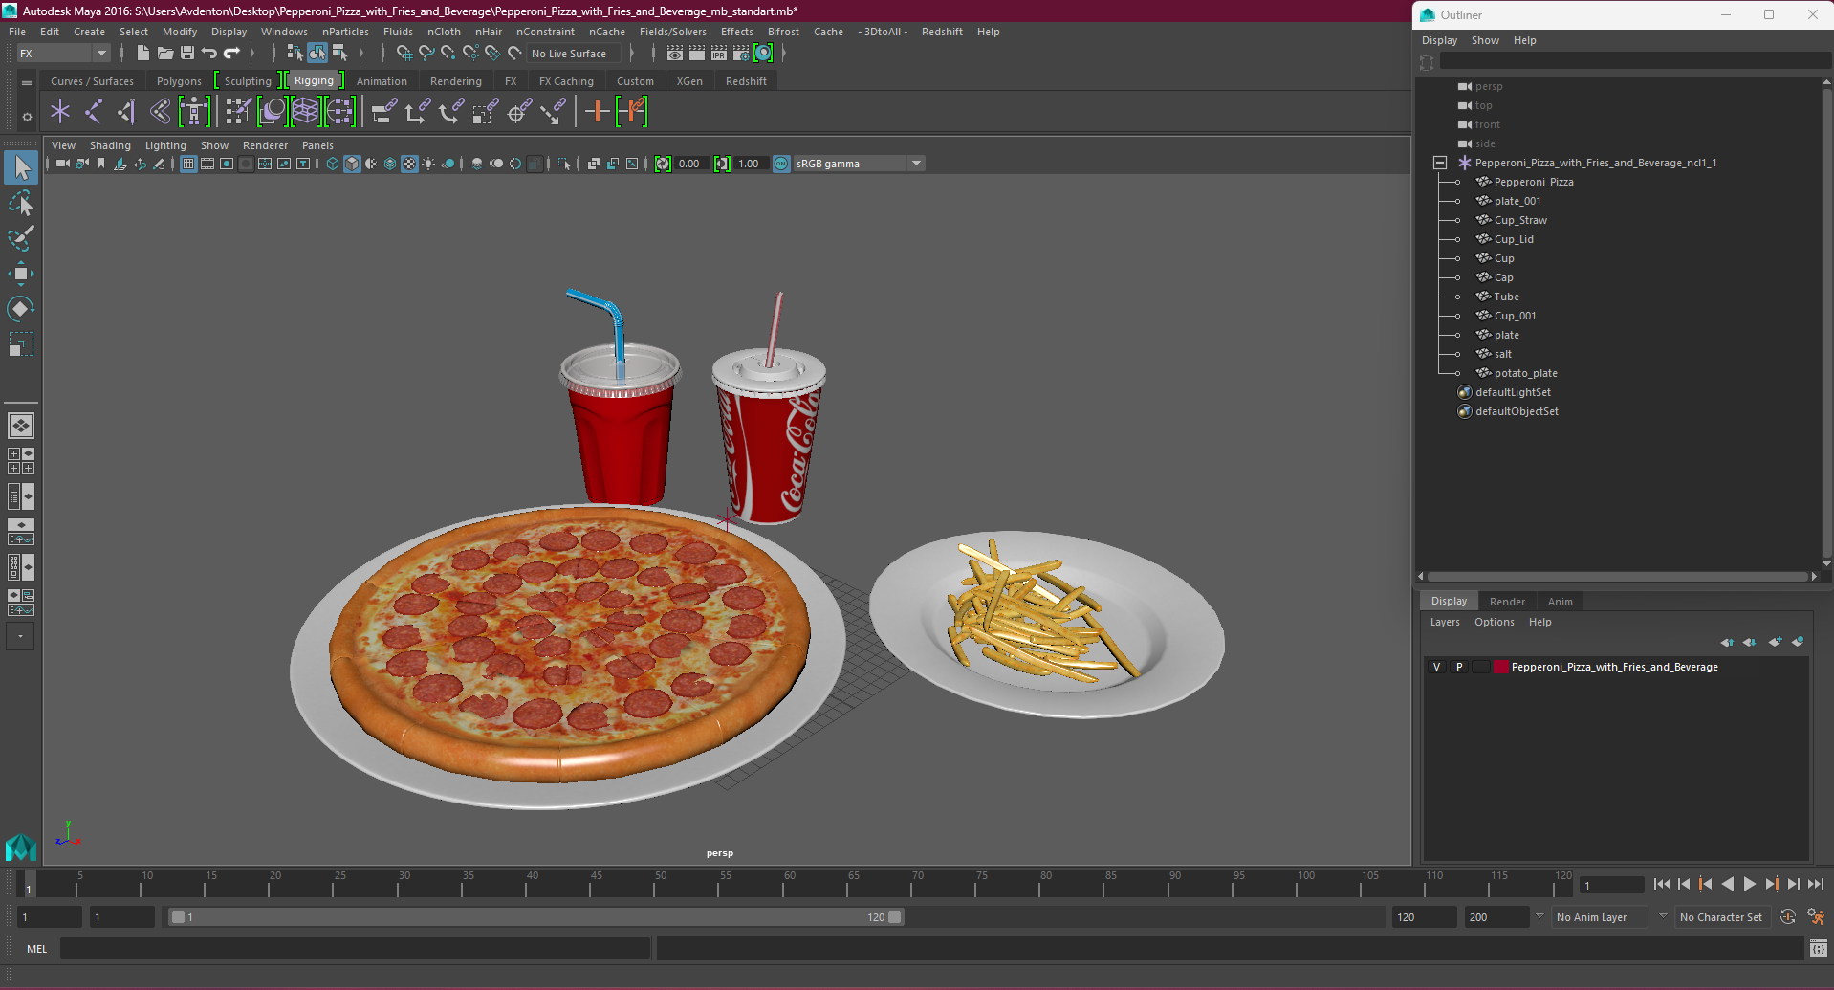Switch to the Polygons shelf tab
1834x990 pixels.
[179, 81]
